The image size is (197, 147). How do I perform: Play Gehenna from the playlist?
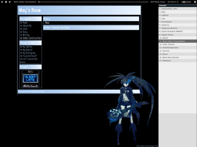coord(178,25)
